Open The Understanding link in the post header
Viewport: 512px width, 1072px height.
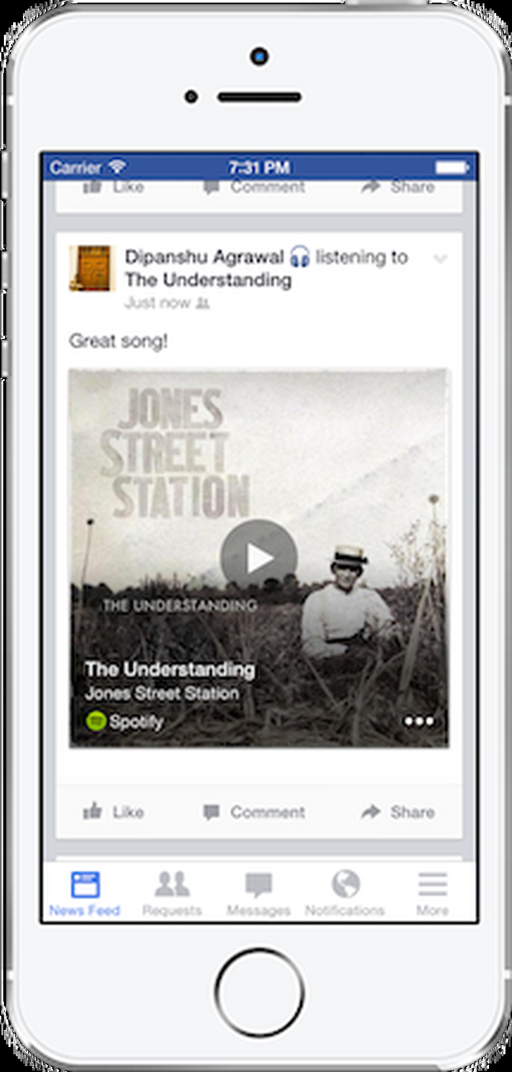(208, 280)
